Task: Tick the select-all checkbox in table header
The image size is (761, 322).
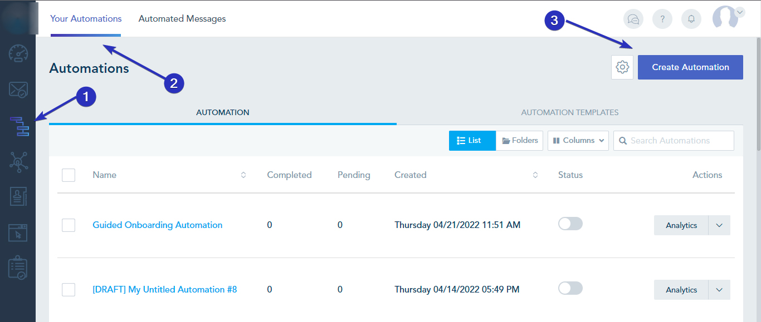Action: 69,175
